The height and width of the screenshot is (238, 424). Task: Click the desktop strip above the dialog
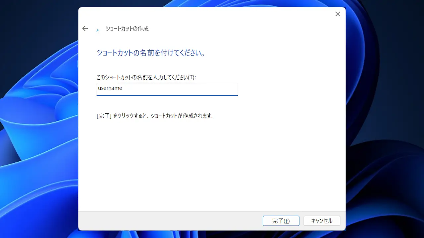[x=212, y=3]
